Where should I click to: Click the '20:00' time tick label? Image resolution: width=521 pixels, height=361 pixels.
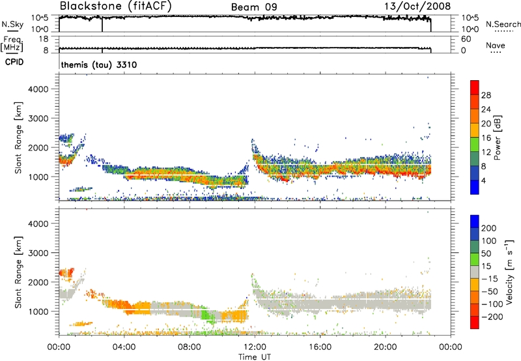point(385,347)
